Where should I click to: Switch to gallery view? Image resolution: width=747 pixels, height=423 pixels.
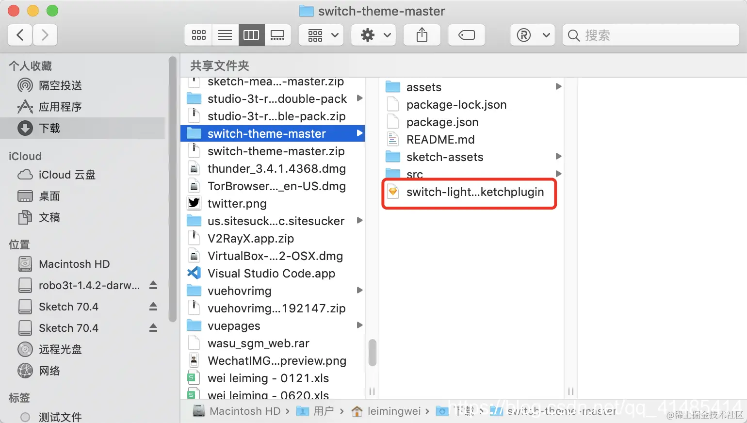coord(277,35)
